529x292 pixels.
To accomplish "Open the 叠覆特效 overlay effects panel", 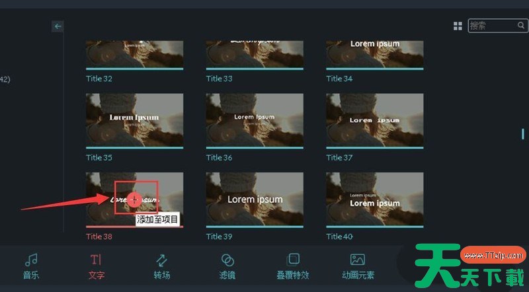I will tap(293, 266).
